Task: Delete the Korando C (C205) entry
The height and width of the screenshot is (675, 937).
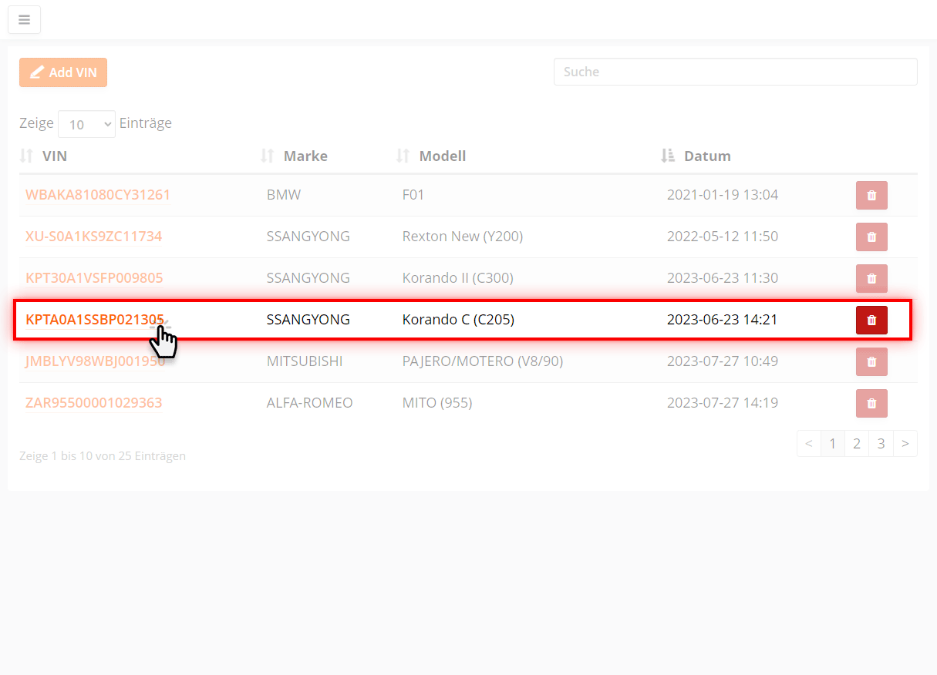Action: click(x=871, y=320)
